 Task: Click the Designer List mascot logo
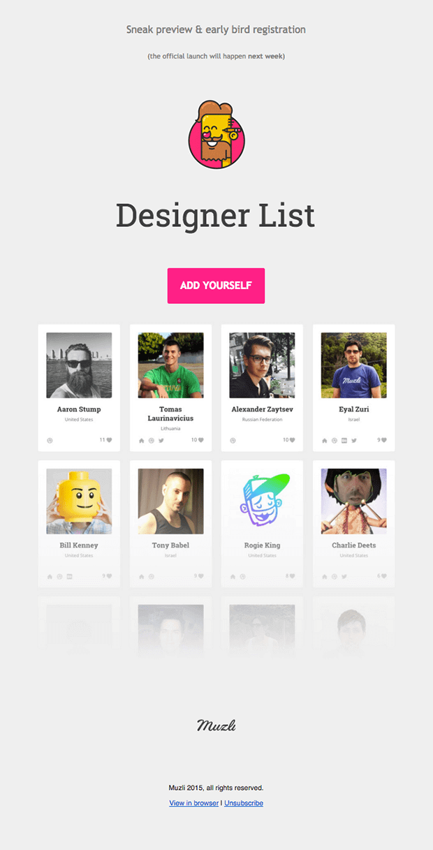[216, 135]
